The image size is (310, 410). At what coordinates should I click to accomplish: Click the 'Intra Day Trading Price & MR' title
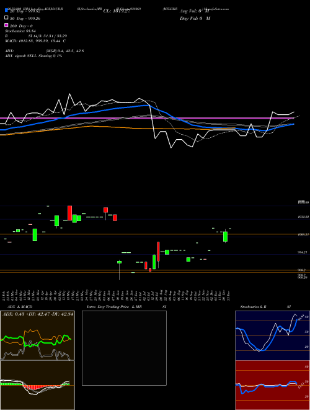pyautogui.click(x=114, y=307)
